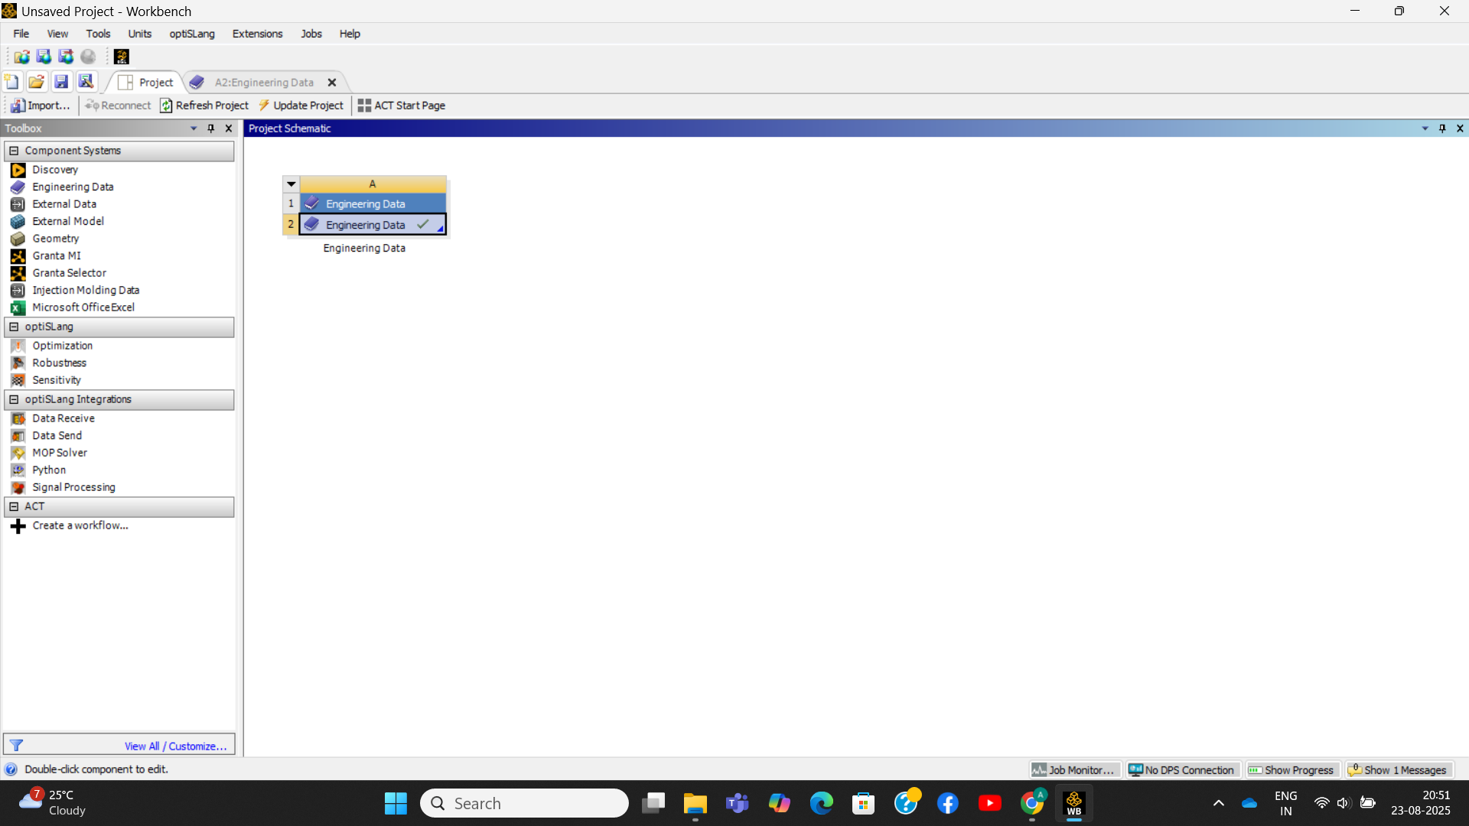This screenshot has width=1469, height=826.
Task: Click the Save Project floppy disk icon
Action: coord(61,82)
